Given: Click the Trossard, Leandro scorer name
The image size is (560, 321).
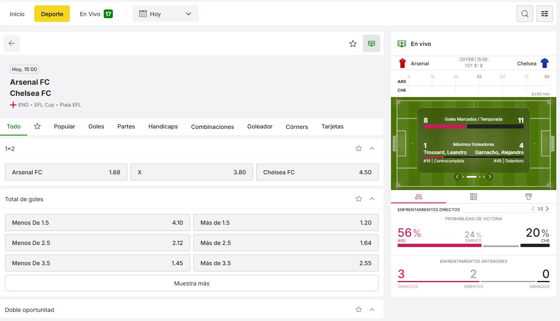Looking at the screenshot, I should (445, 152).
